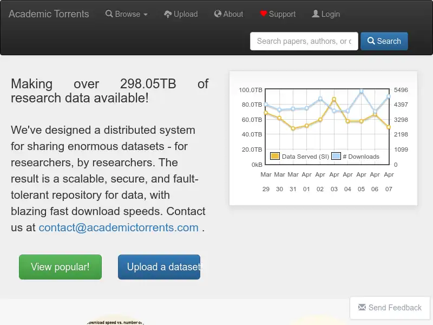Open the About page
Screen dimensions: 433x325
[228, 14]
